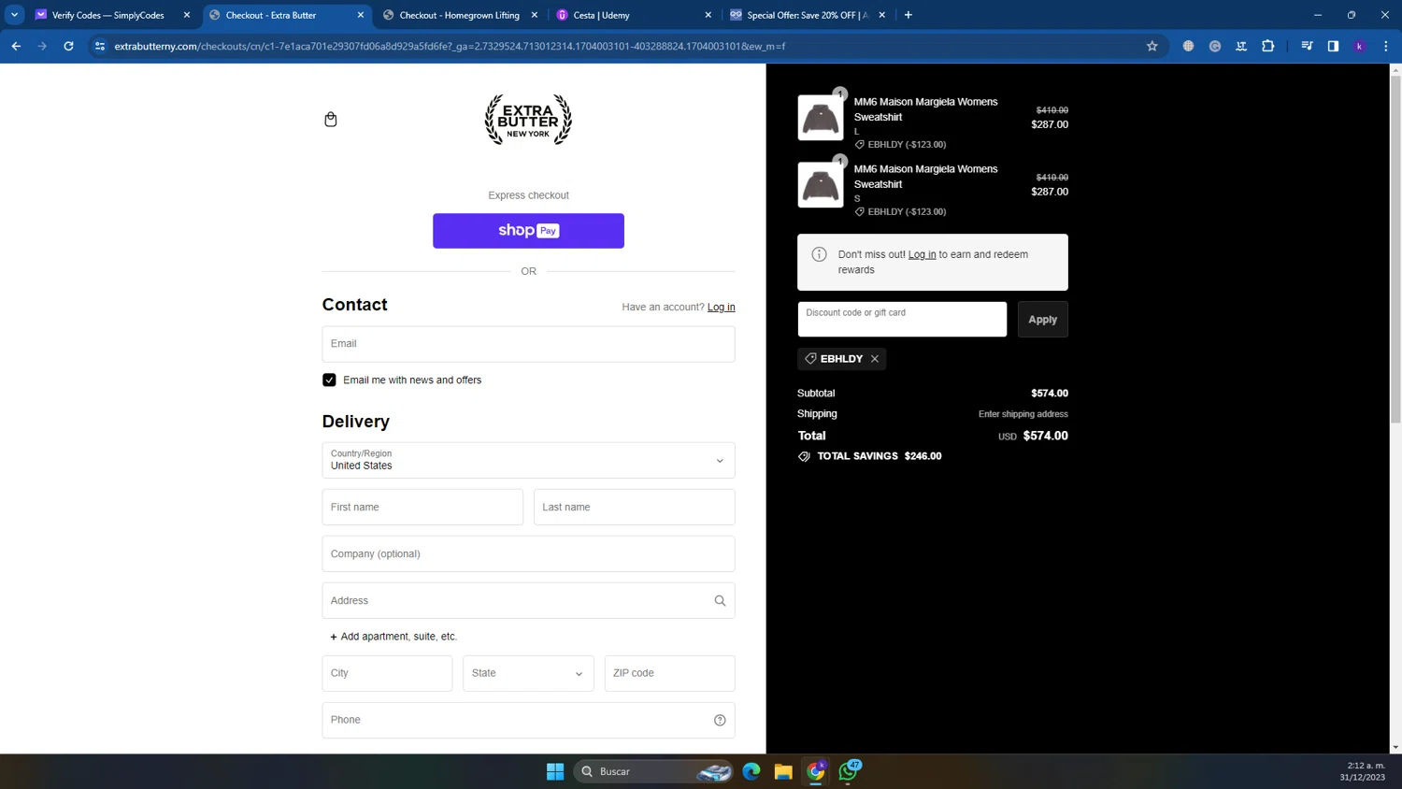Screen dimensions: 1402x789
Task: Click the Company (optional) field
Action: tap(528, 554)
